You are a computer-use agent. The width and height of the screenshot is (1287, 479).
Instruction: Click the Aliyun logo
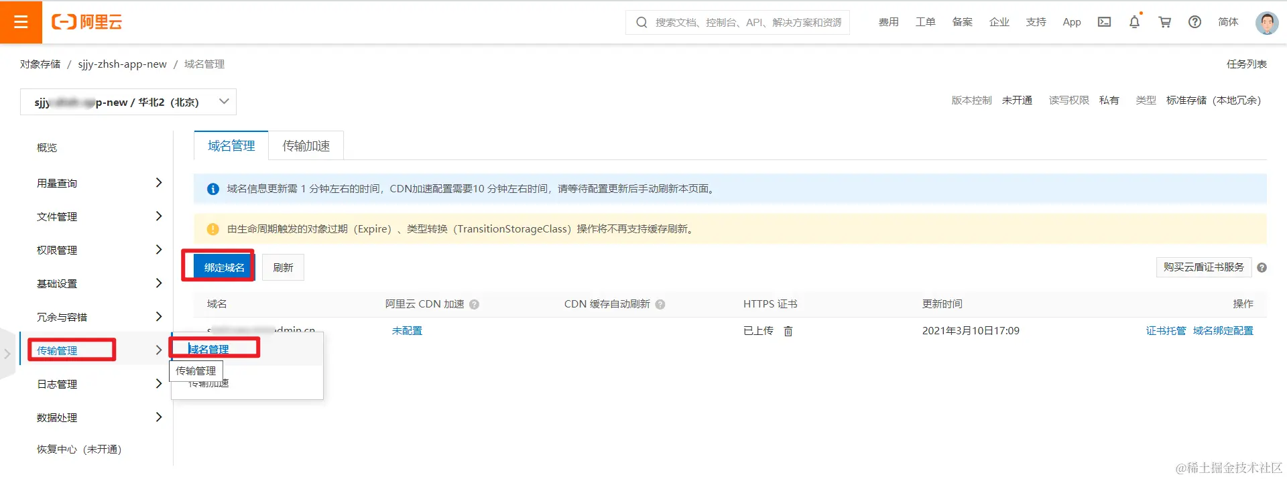87,22
